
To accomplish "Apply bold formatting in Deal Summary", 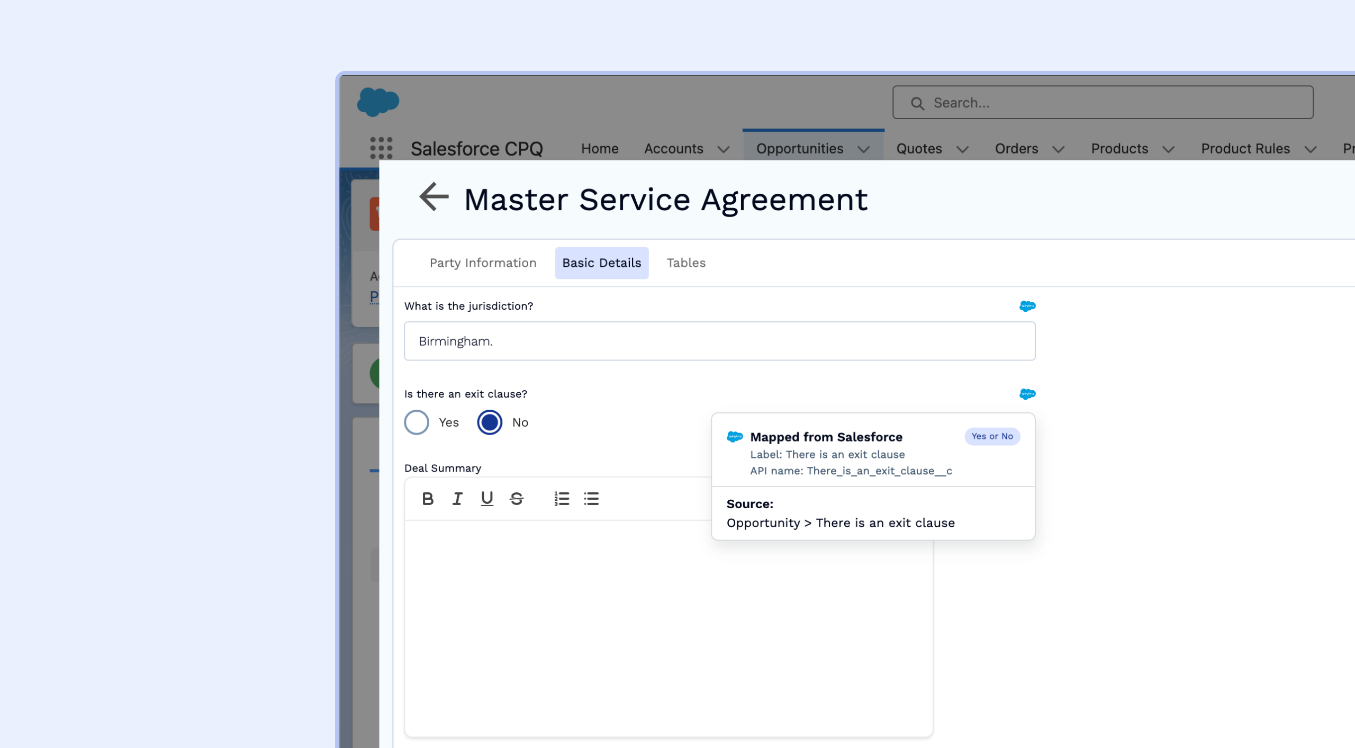I will point(428,499).
